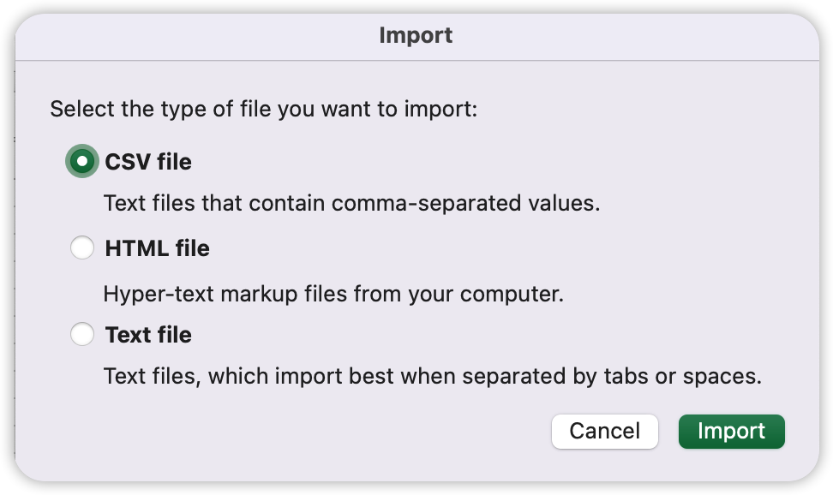This screenshot has height=495, width=833.
Task: Click the green Import button
Action: [731, 431]
